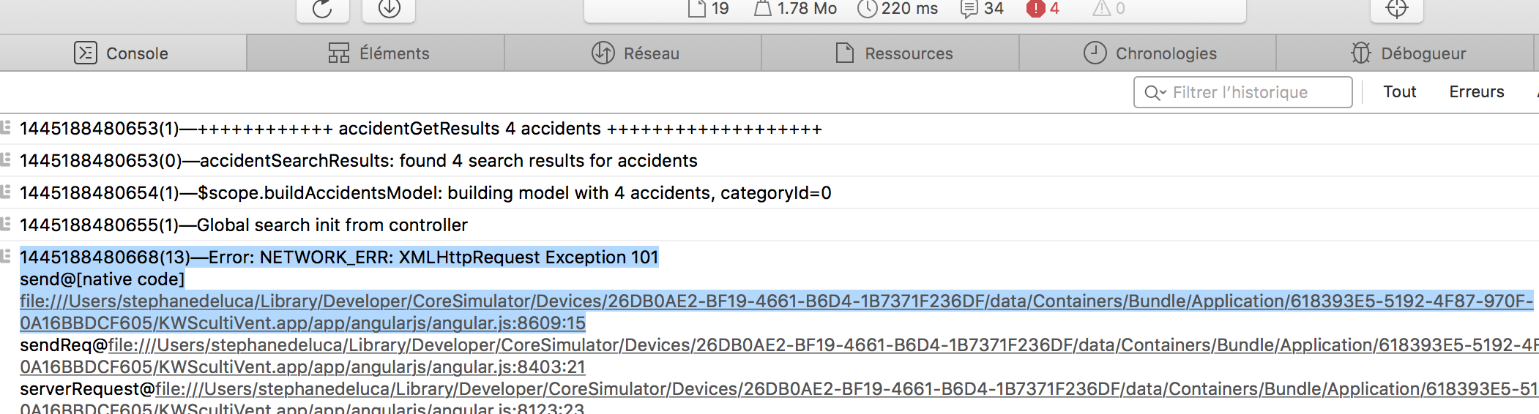
Task: Click the reload page icon
Action: 322,9
